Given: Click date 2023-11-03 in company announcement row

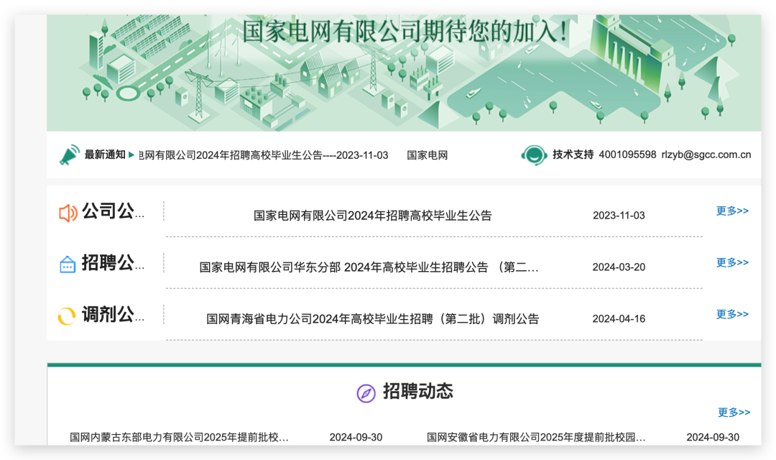Looking at the screenshot, I should 619,216.
